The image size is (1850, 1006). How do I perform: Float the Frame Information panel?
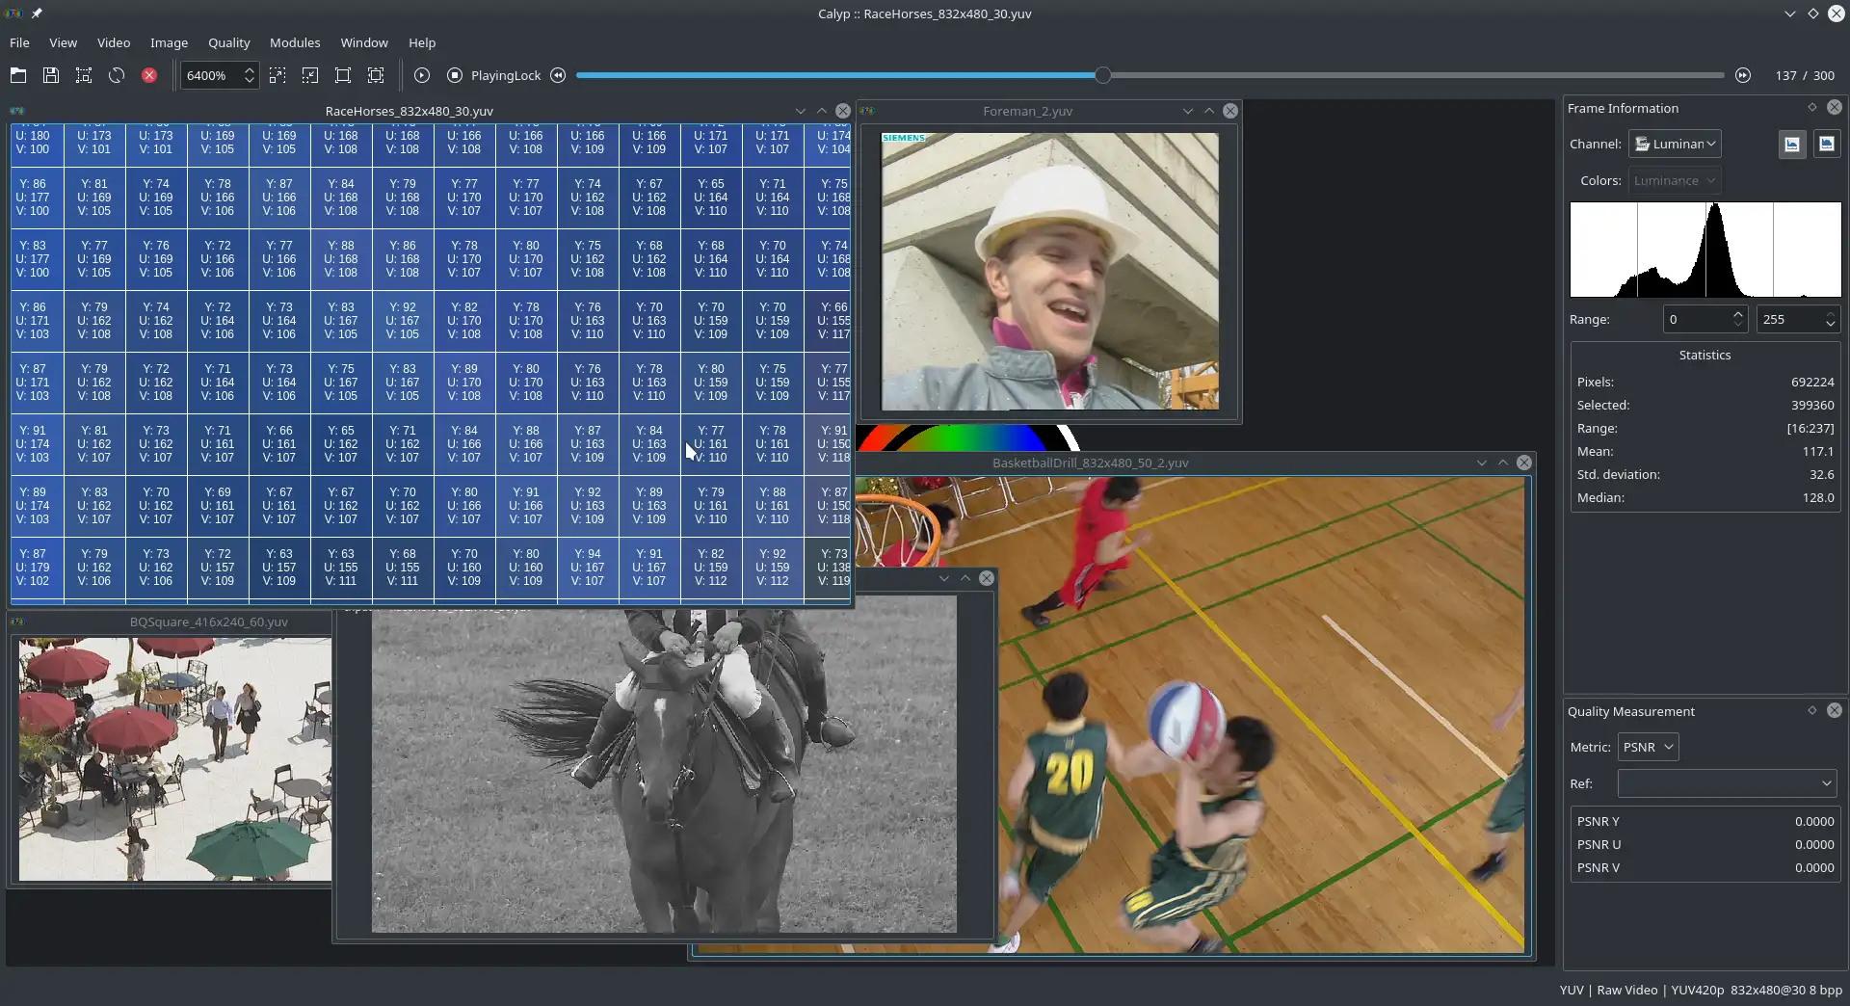[x=1812, y=108]
